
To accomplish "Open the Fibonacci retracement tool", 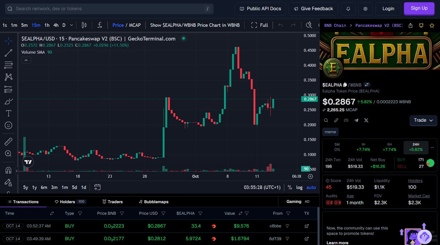I will (x=8, y=65).
